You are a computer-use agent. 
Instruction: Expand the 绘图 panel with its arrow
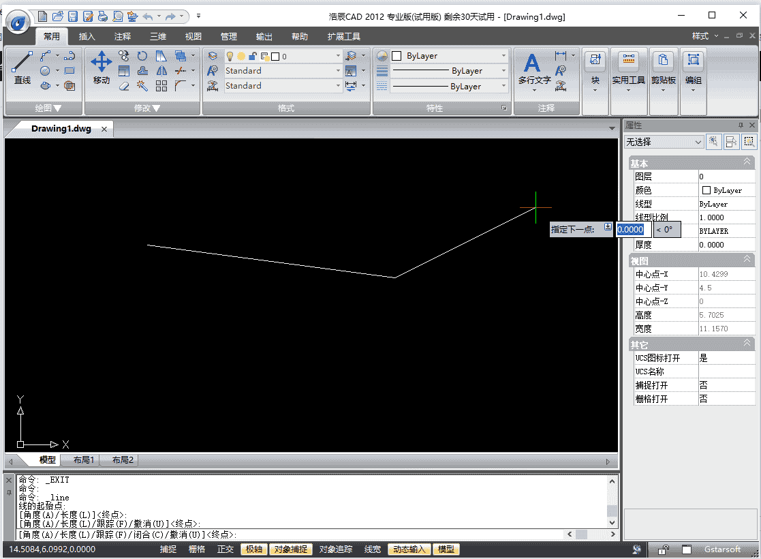pos(57,107)
